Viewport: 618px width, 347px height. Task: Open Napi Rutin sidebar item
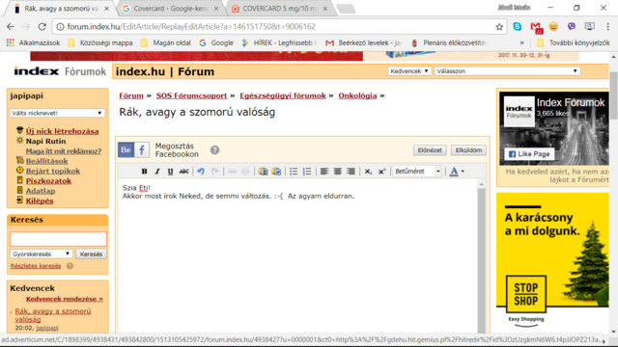[45, 141]
